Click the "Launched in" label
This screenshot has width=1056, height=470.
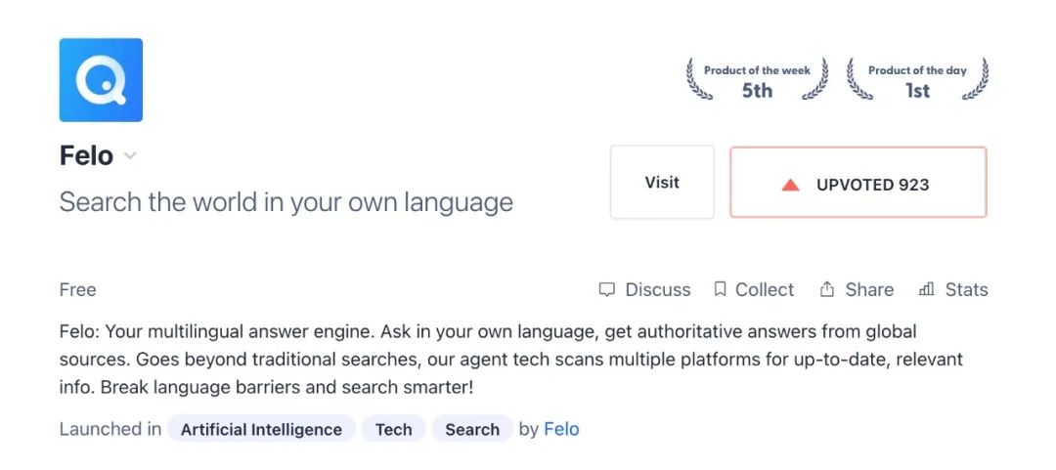click(110, 429)
